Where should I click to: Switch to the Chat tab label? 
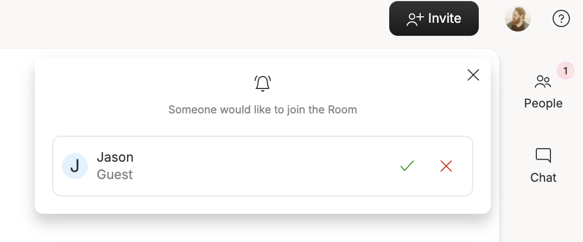click(543, 177)
